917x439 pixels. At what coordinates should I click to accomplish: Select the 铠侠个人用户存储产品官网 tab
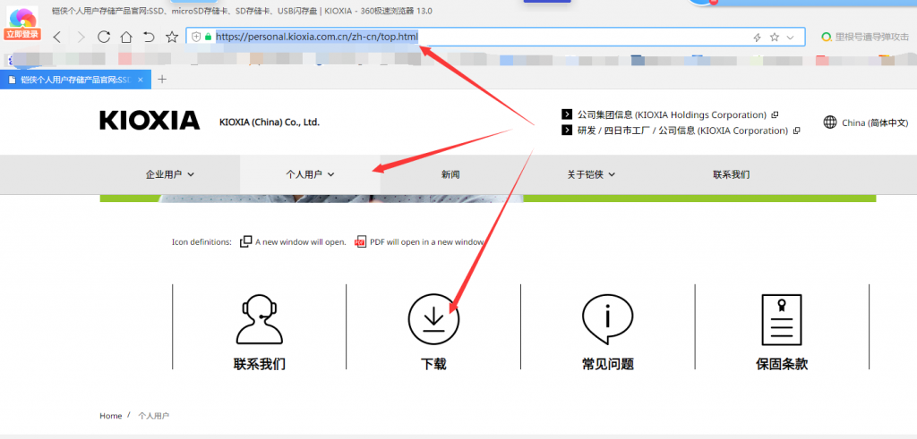pos(75,80)
